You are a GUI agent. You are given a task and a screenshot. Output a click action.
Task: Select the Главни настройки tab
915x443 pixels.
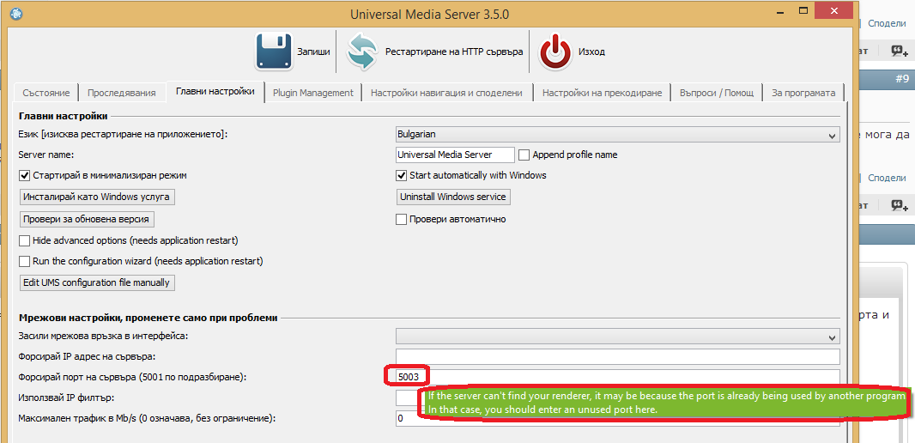215,92
